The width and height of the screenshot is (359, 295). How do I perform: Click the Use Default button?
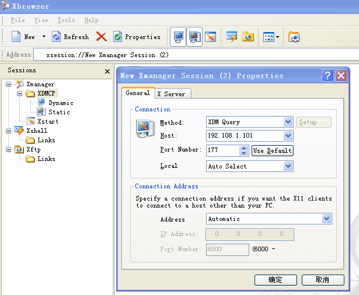pos(273,150)
